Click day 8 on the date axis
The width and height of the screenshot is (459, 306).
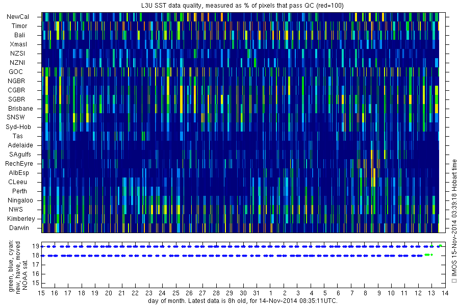pos(365,293)
